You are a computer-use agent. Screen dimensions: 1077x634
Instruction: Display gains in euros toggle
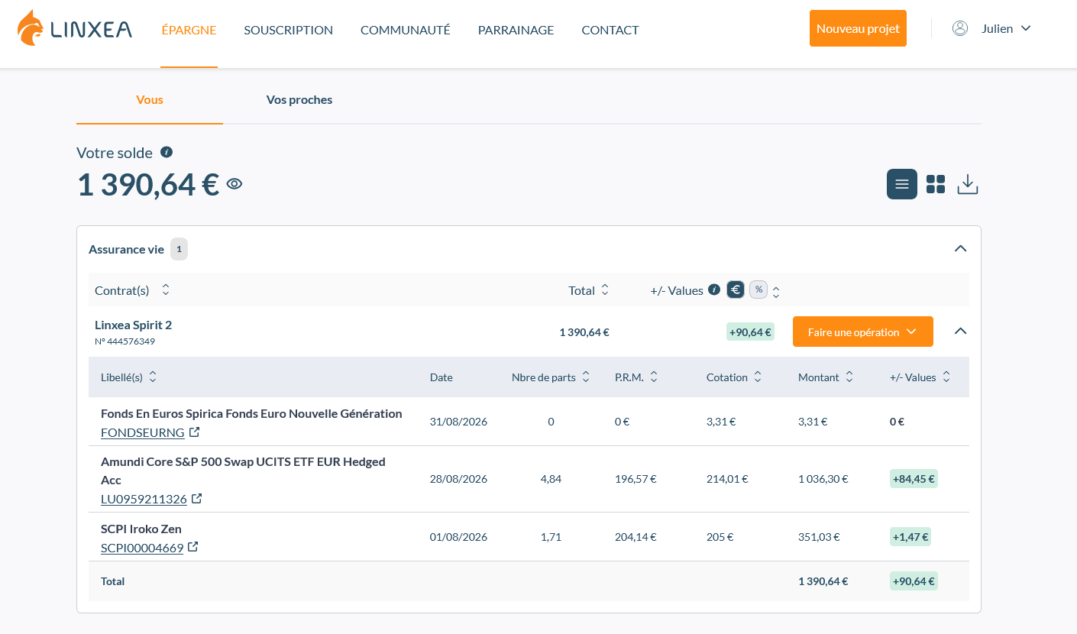coord(736,290)
